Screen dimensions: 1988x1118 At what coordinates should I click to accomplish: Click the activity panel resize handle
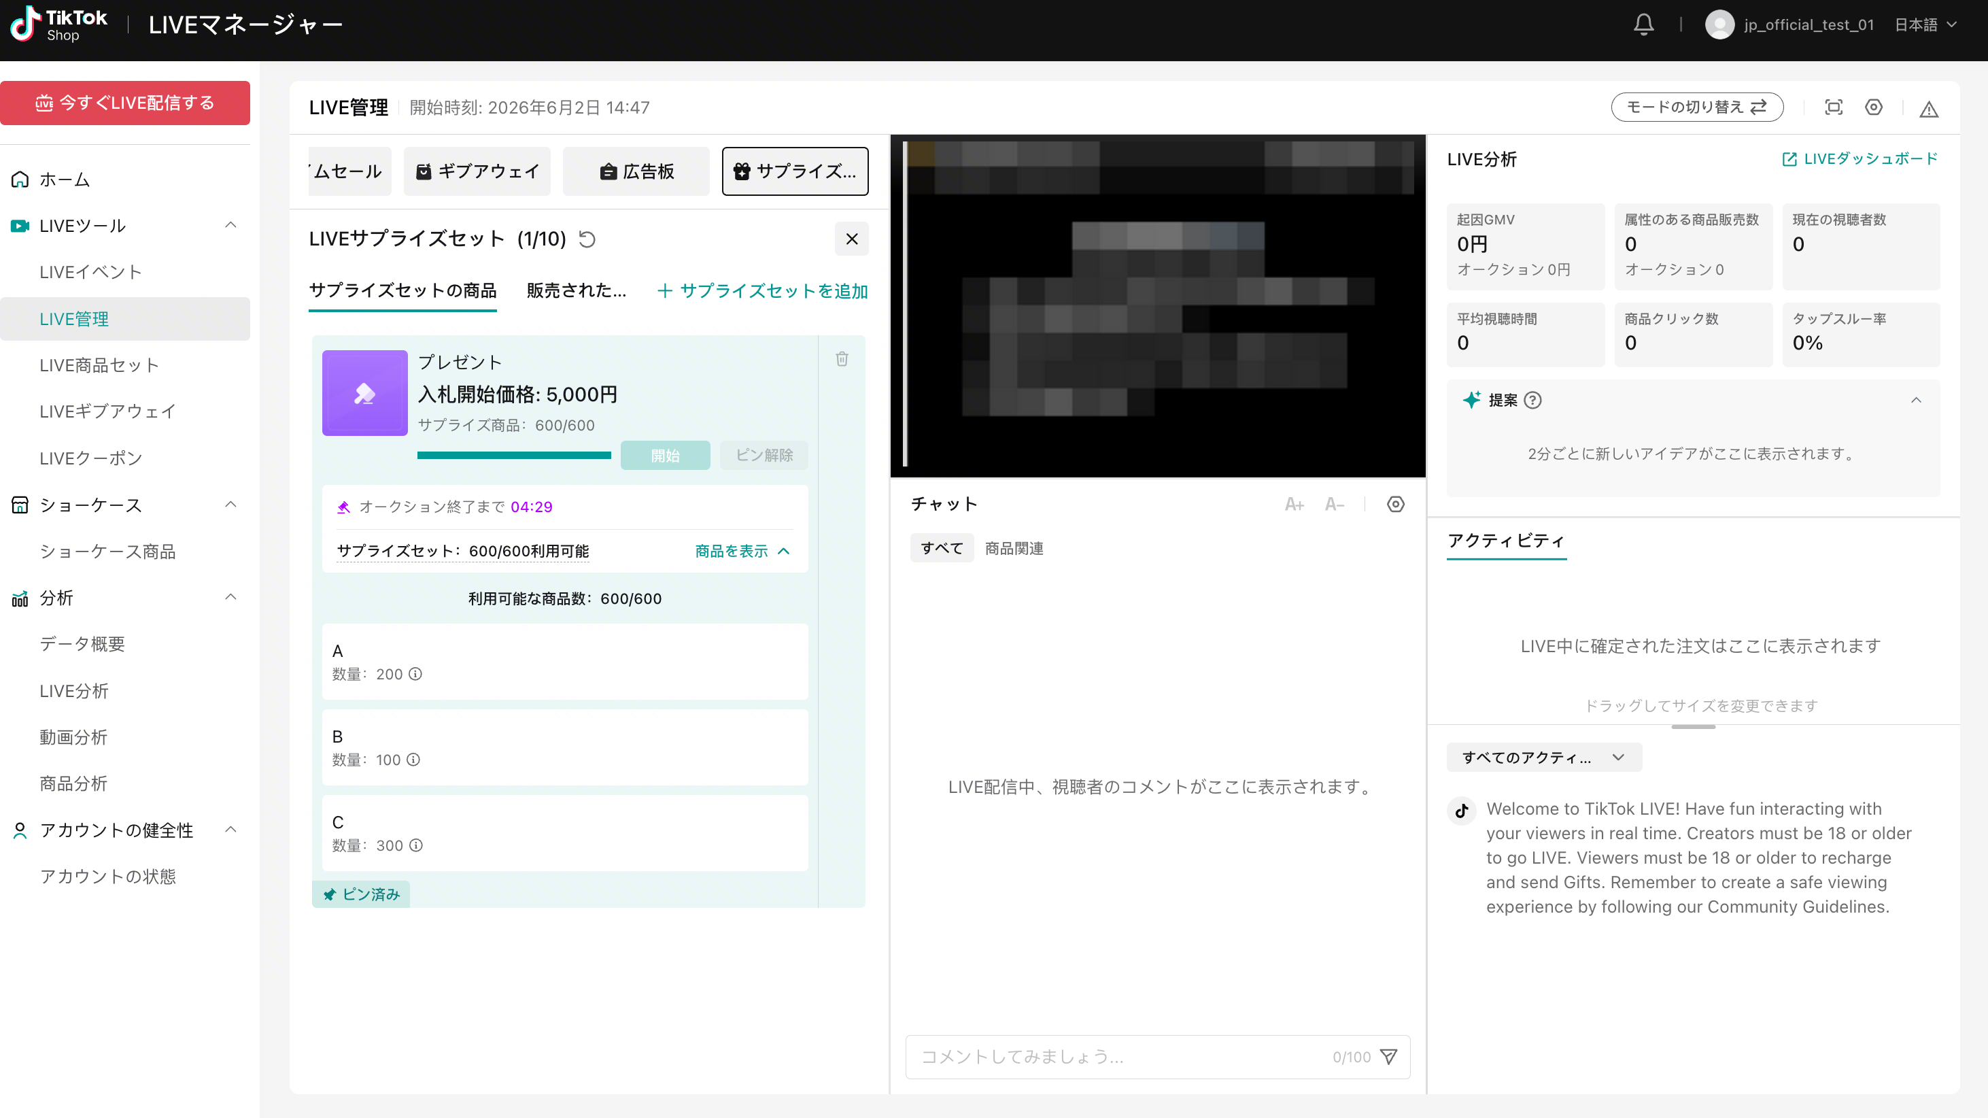coord(1693,726)
